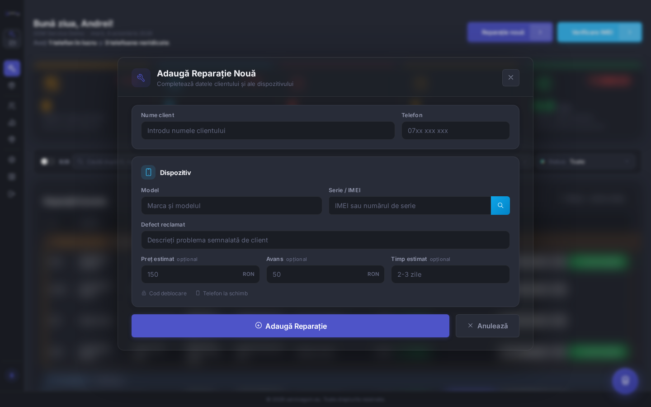
Task: Click the Preț estimat input
Action: pyautogui.click(x=200, y=274)
